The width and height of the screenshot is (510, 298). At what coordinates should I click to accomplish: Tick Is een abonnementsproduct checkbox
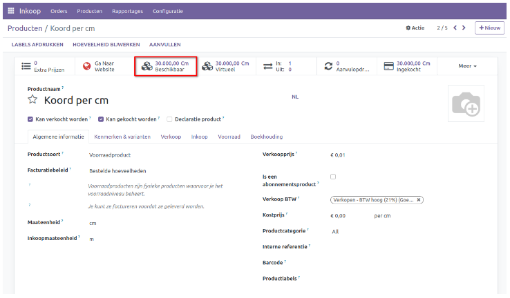point(333,177)
